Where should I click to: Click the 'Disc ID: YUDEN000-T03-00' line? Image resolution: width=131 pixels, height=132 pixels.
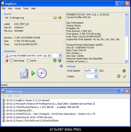[x=80, y=48]
